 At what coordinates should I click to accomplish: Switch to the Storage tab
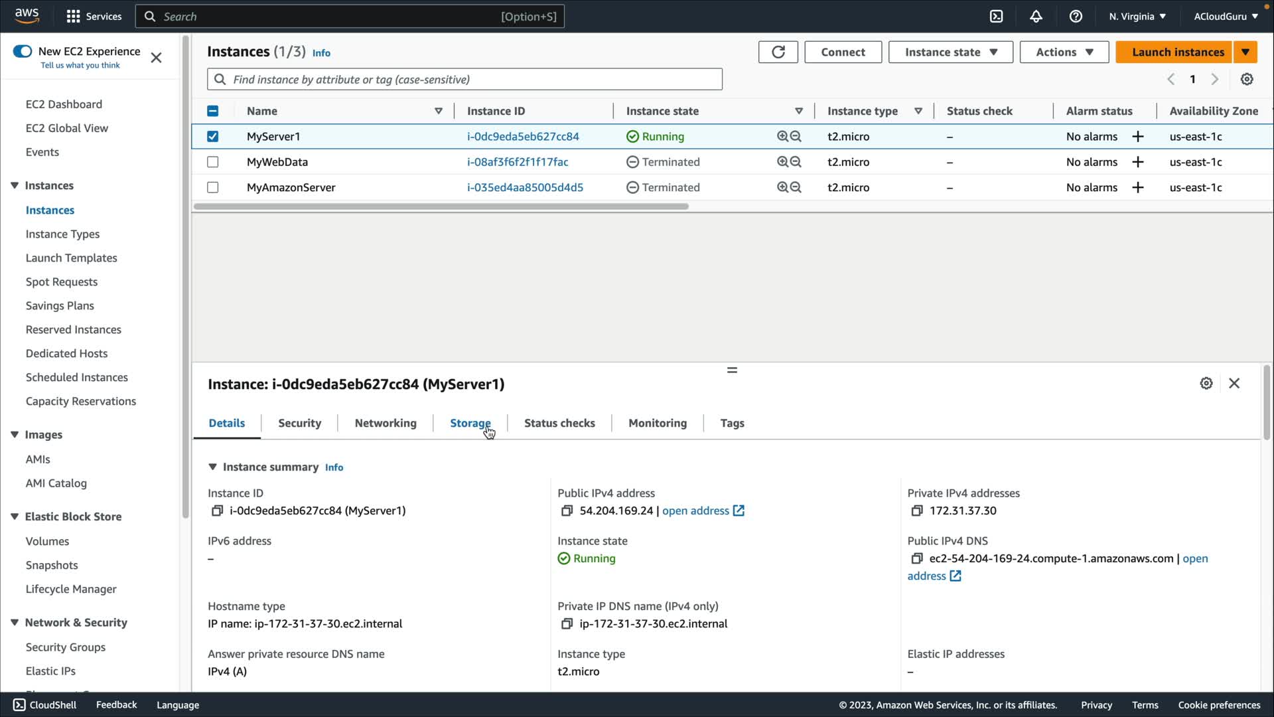point(470,424)
